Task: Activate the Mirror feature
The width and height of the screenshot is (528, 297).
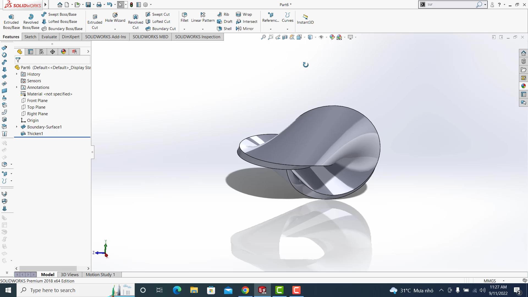Action: coord(245,29)
